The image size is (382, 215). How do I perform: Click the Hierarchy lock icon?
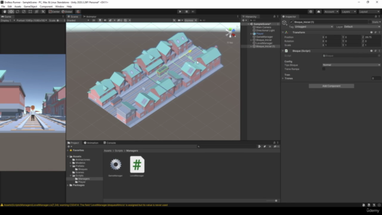[x=275, y=16]
